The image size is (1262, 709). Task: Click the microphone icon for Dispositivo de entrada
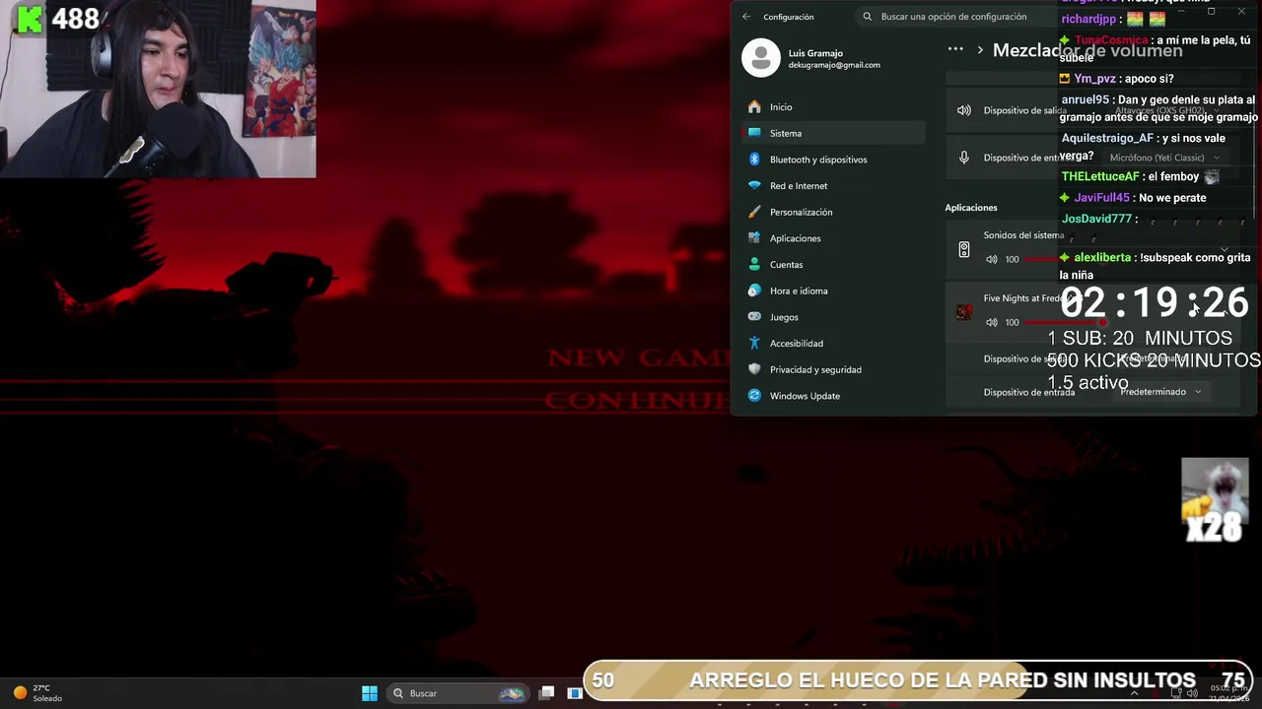(x=964, y=158)
